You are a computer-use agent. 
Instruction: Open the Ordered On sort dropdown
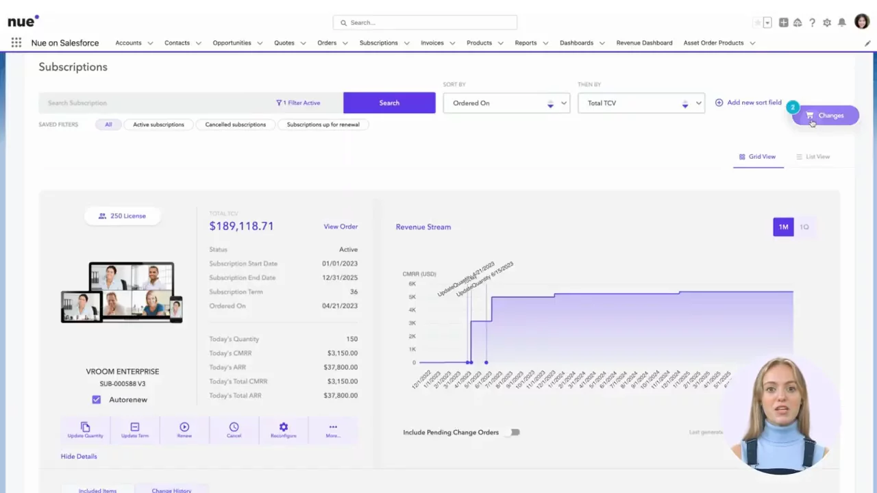point(506,103)
